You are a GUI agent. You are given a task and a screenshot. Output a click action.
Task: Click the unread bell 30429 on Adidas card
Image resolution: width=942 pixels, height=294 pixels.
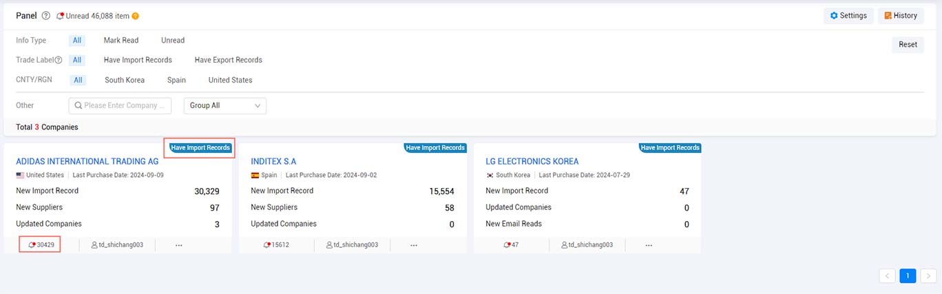click(41, 244)
